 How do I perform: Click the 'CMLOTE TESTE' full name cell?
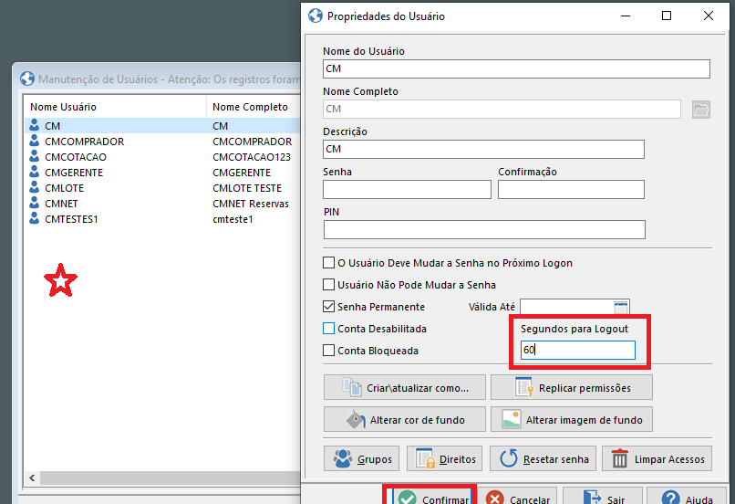(x=247, y=188)
